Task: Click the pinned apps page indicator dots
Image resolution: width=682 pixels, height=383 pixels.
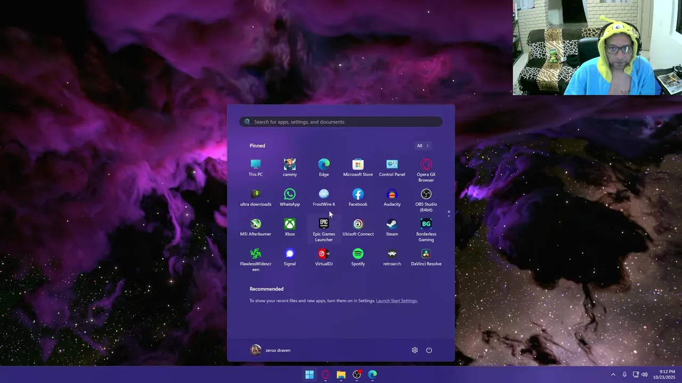Action: pyautogui.click(x=449, y=213)
